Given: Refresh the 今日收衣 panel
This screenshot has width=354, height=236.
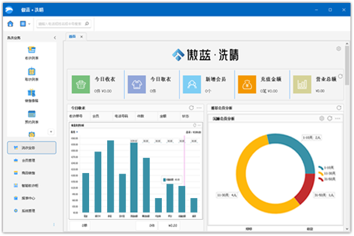Looking at the screenshot, I should pos(191,108).
